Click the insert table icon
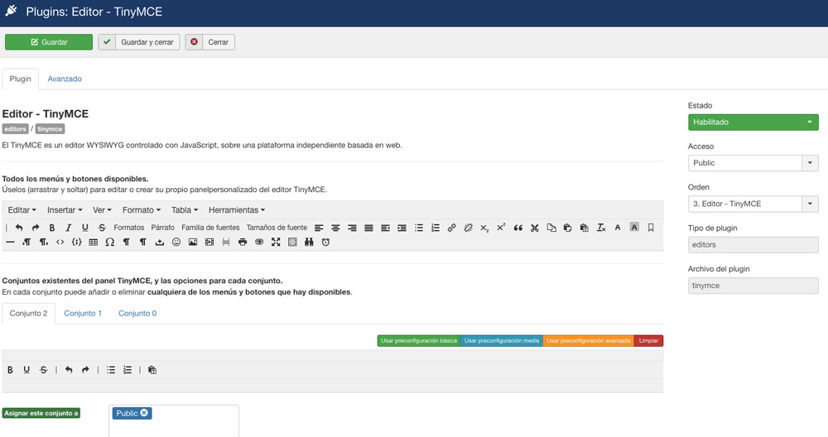Viewport: 828px width, 437px height. click(93, 242)
